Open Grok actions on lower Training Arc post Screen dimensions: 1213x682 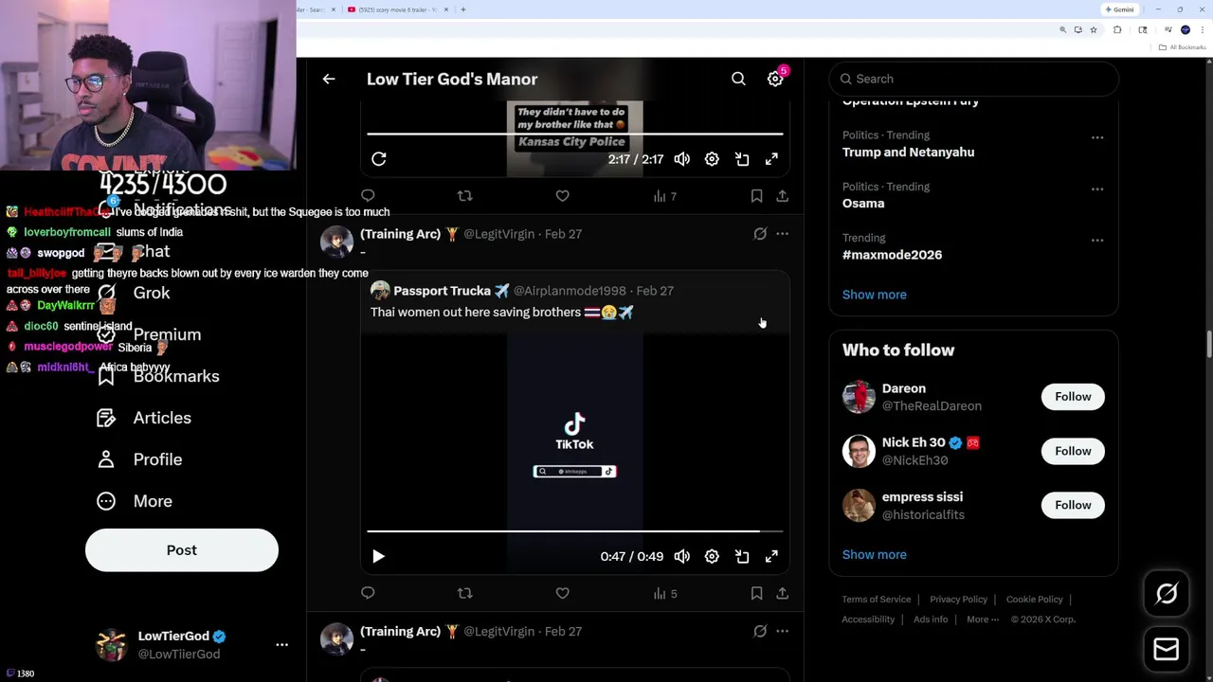pyautogui.click(x=760, y=632)
